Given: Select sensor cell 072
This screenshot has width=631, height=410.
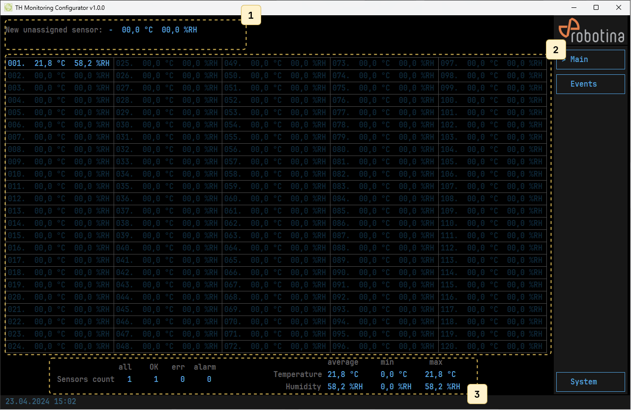Looking at the screenshot, I should click(x=276, y=347).
